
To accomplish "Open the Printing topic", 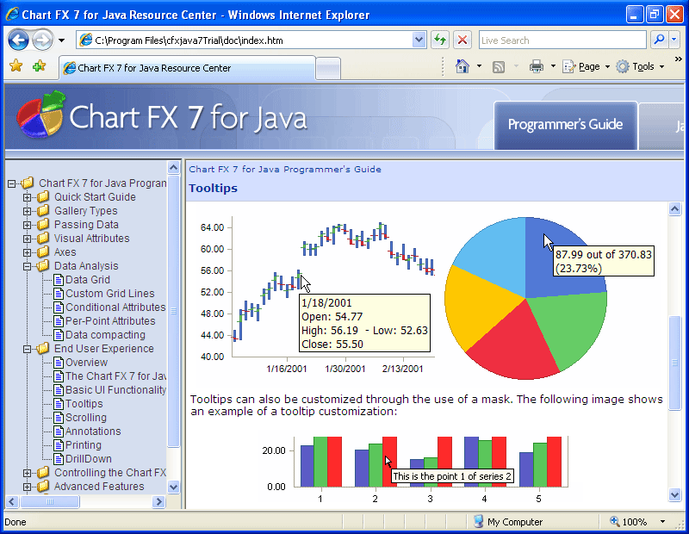I will (83, 444).
